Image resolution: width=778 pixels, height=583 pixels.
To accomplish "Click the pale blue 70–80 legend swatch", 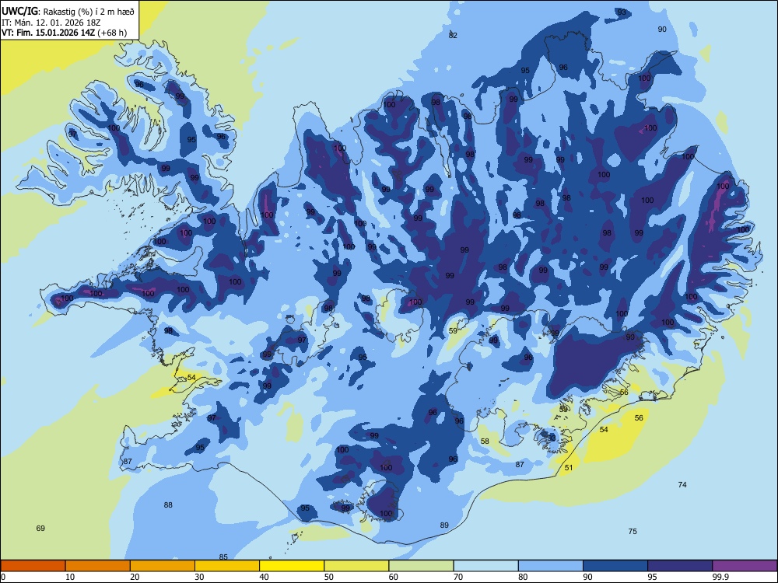I will pyautogui.click(x=485, y=566).
